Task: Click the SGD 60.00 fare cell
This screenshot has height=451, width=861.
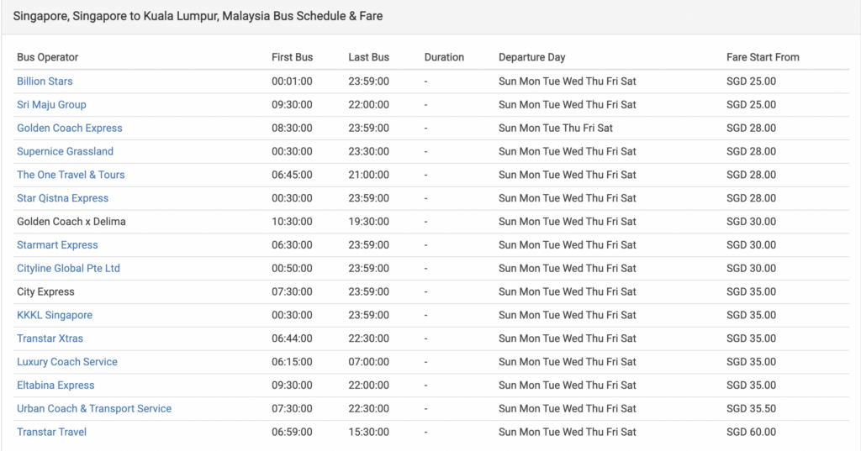Action: [x=751, y=433]
